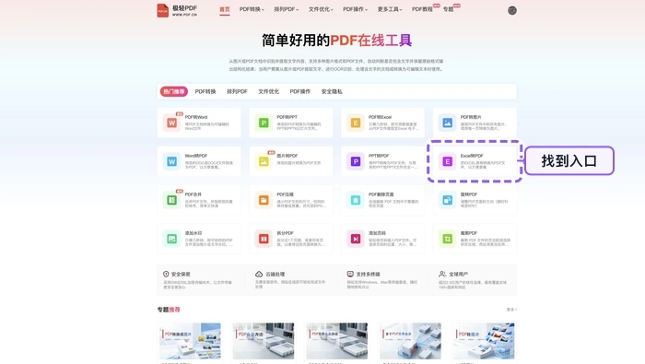Image resolution: width=645 pixels, height=364 pixels.
Task: Open the third topic thumbnail in 专题推荐
Action: [336, 341]
